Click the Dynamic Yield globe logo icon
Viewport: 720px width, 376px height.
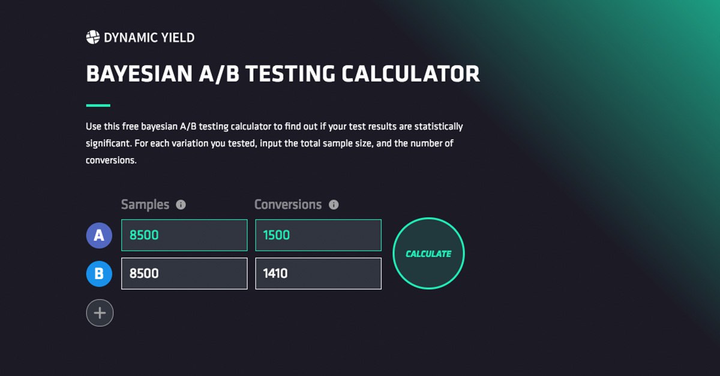(x=93, y=37)
